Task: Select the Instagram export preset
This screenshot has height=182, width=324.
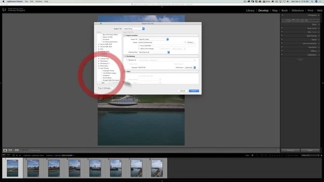Action: (x=106, y=75)
